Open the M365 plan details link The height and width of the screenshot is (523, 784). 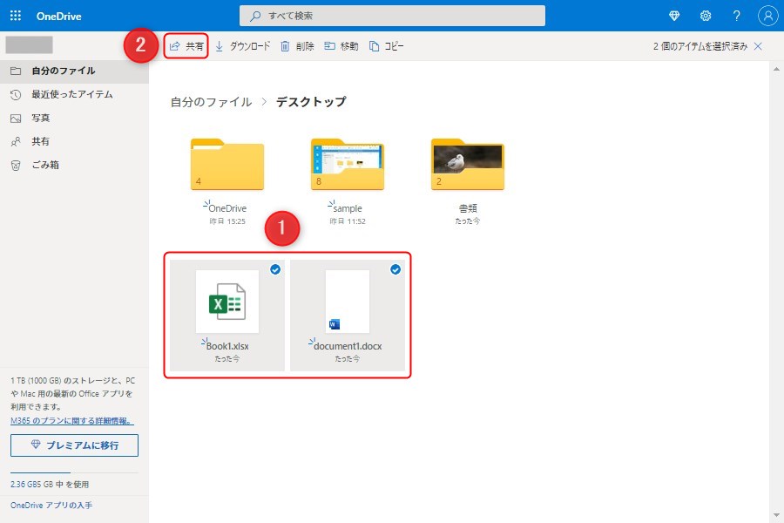71,420
